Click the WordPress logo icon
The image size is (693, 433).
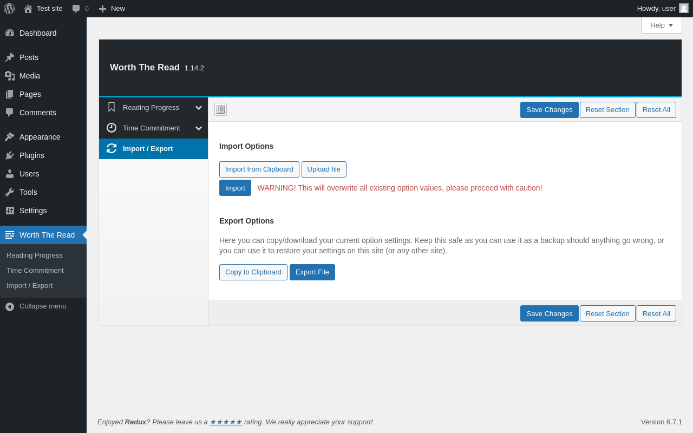[9, 9]
